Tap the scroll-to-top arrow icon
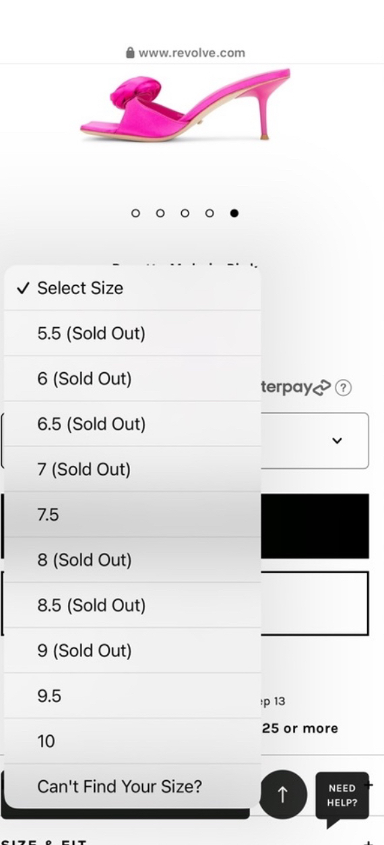 [x=282, y=795]
